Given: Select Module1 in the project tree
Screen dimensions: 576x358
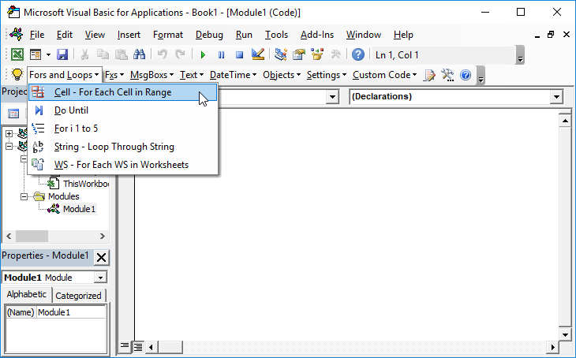Looking at the screenshot, I should click(79, 209).
